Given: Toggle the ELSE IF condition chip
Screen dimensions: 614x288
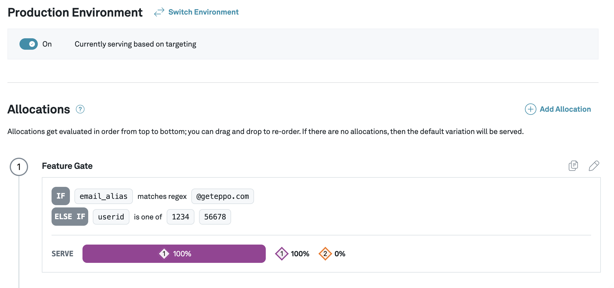Looking at the screenshot, I should point(70,217).
